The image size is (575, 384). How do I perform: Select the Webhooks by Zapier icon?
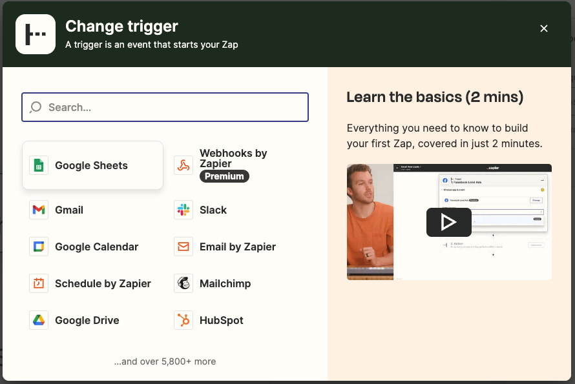click(x=183, y=165)
